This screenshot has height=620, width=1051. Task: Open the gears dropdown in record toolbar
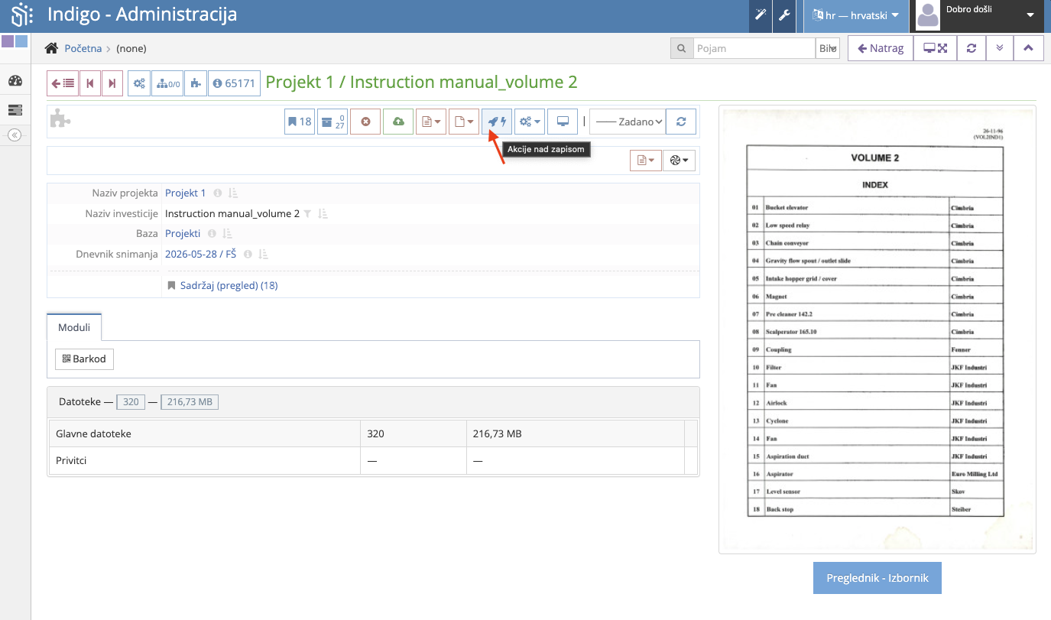click(x=530, y=122)
